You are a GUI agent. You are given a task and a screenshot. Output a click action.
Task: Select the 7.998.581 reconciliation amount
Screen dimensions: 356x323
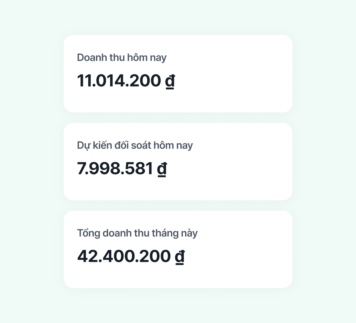pos(115,168)
